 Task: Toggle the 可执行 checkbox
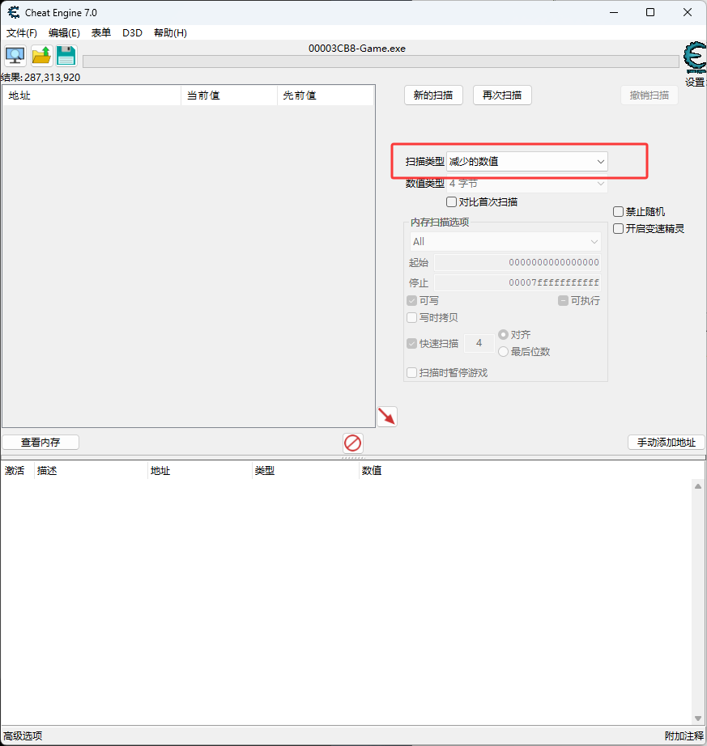pos(563,301)
